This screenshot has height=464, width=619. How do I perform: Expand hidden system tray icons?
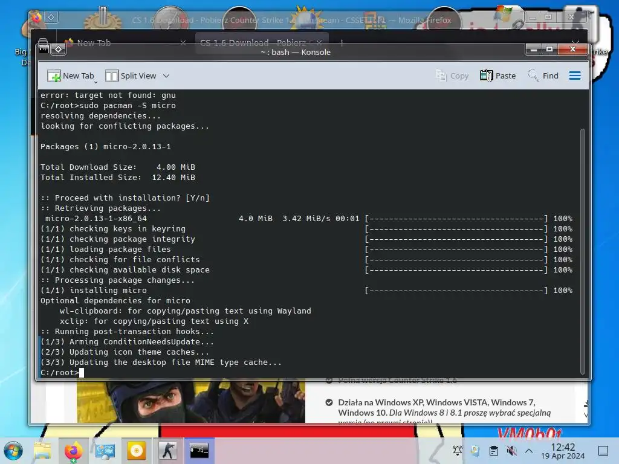coord(529,451)
